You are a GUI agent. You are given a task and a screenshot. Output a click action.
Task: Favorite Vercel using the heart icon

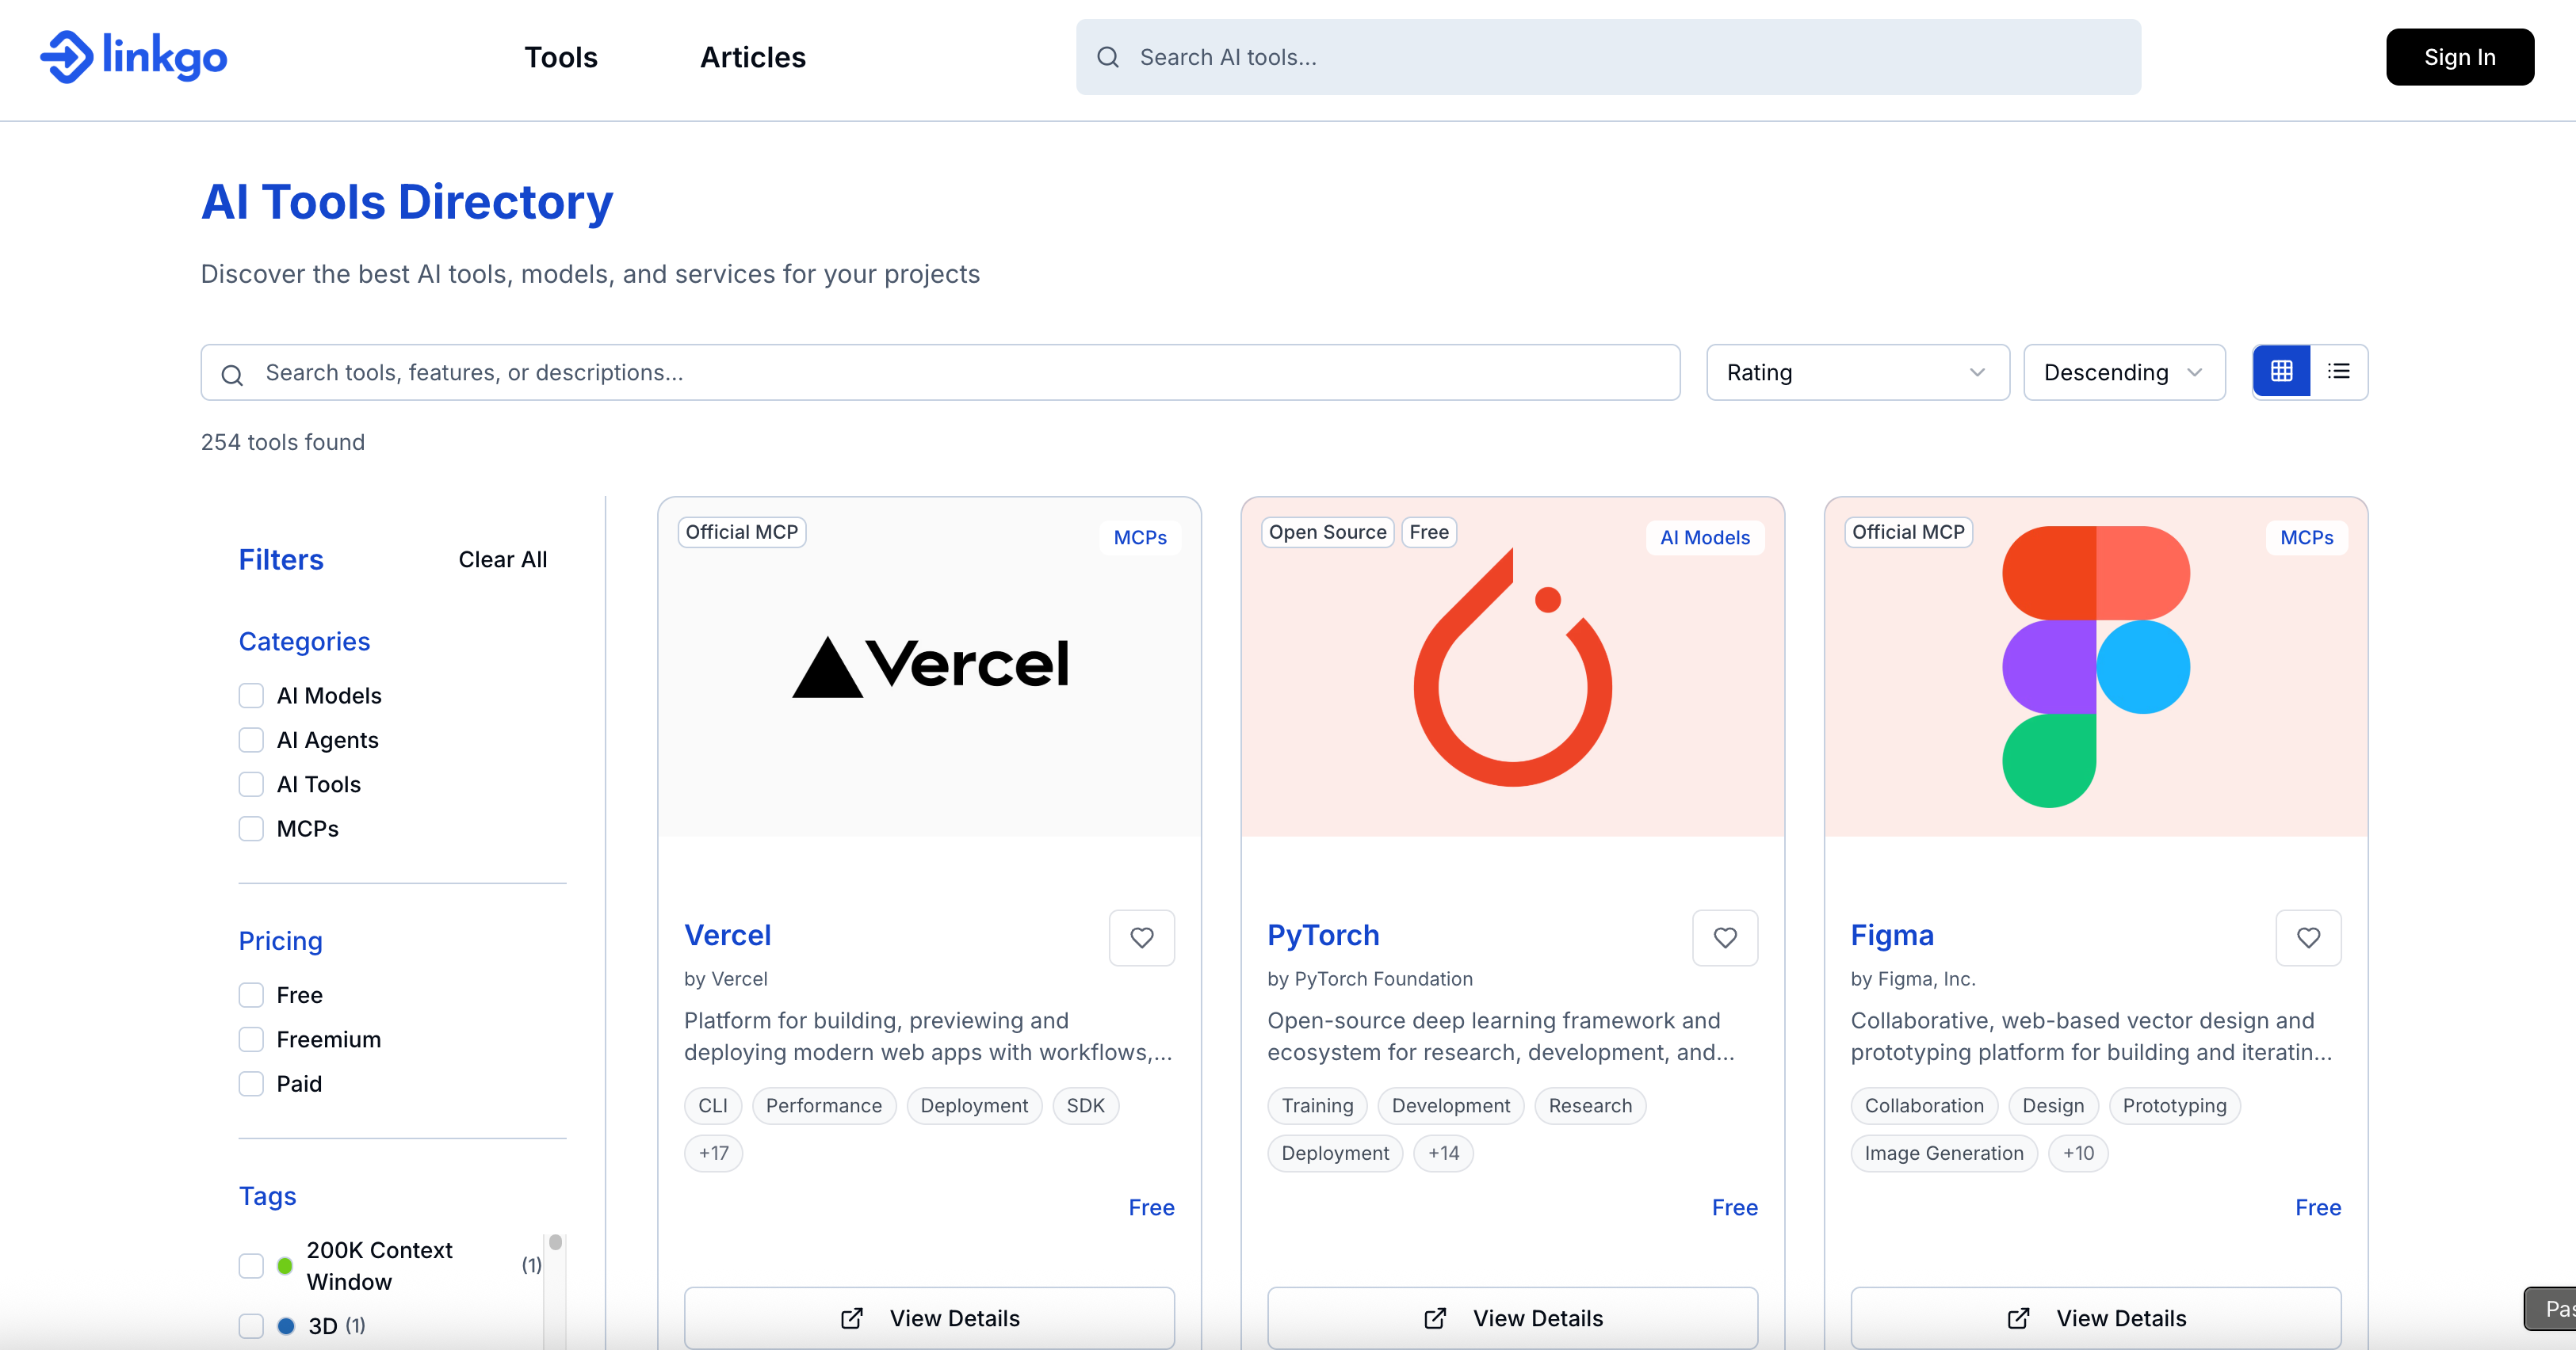[x=1141, y=937]
